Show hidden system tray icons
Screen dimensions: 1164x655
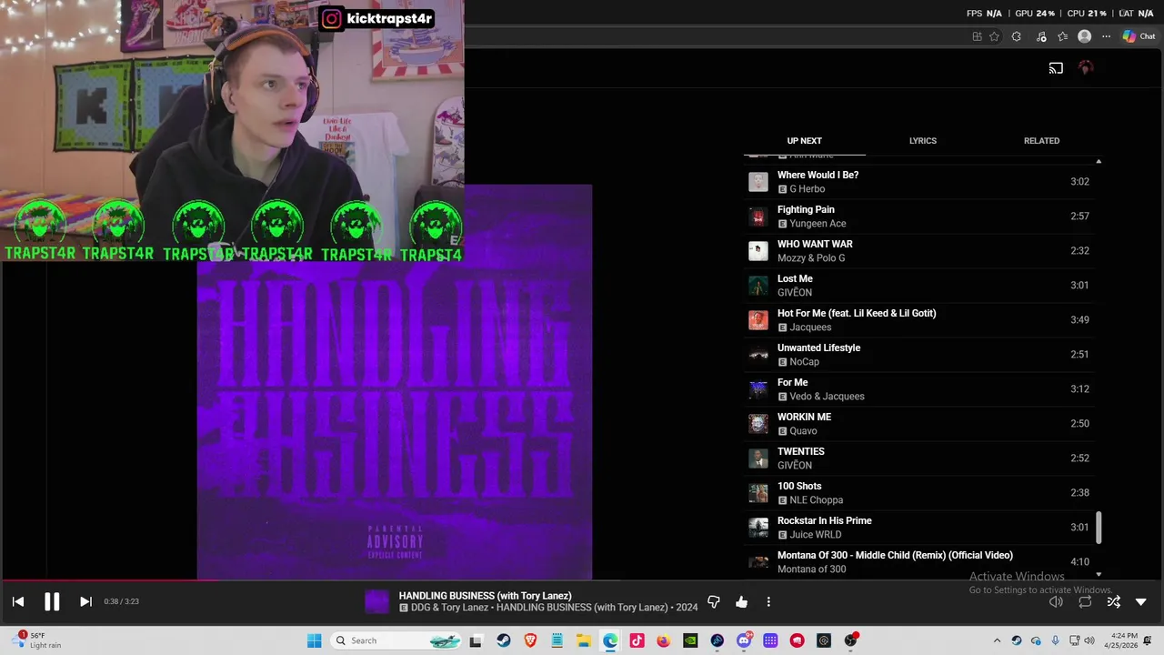pyautogui.click(x=997, y=640)
